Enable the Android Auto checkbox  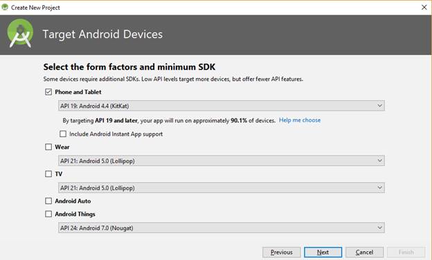[x=48, y=201]
